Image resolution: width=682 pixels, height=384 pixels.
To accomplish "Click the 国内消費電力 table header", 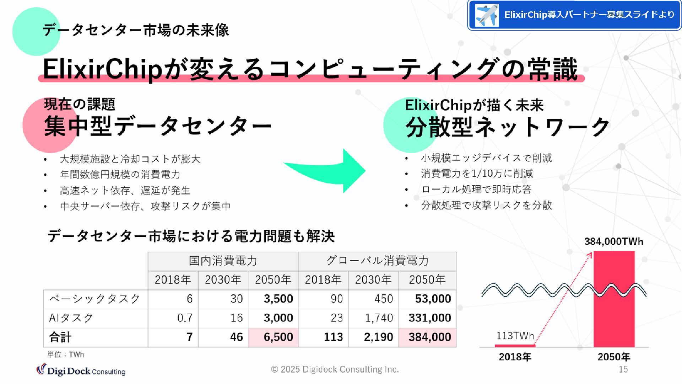I will (223, 261).
